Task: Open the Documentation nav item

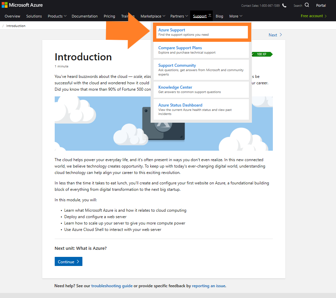Action: click(85, 16)
